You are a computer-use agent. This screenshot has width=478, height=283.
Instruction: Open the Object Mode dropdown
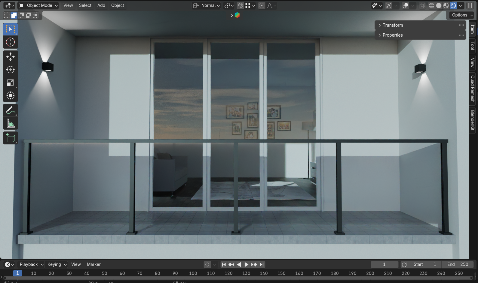click(38, 5)
